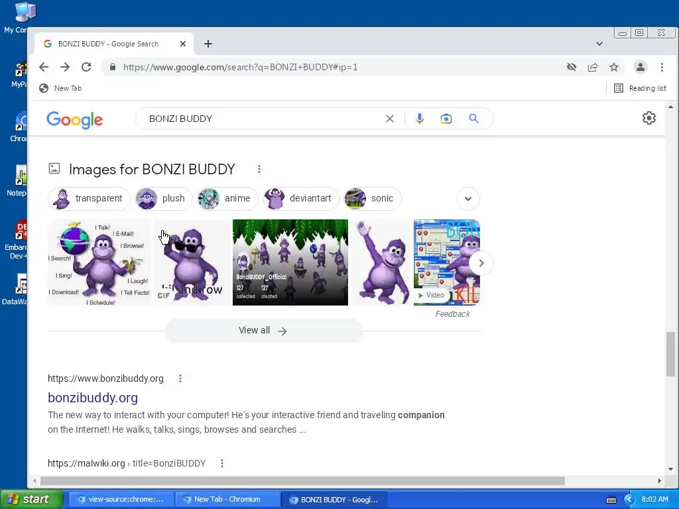Image resolution: width=679 pixels, height=509 pixels.
Task: Bookmark this page with the star icon
Action: [614, 67]
